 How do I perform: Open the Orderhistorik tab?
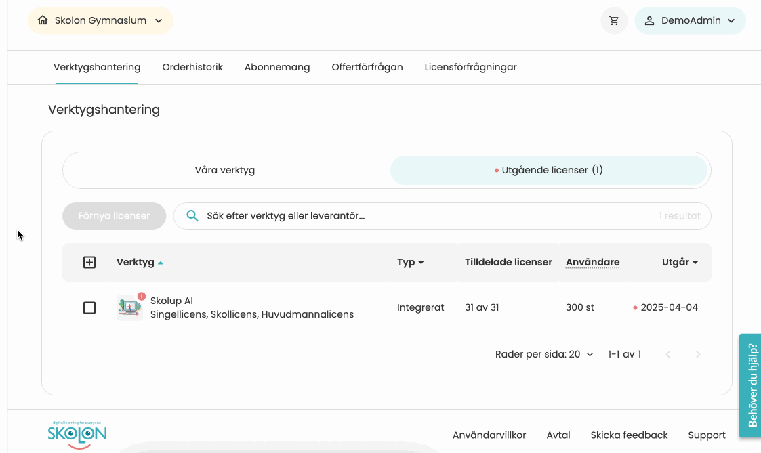point(192,68)
